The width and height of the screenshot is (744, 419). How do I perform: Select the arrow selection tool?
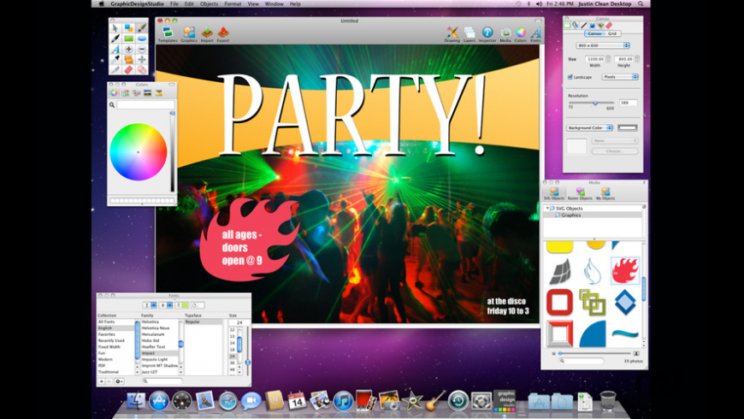[115, 28]
